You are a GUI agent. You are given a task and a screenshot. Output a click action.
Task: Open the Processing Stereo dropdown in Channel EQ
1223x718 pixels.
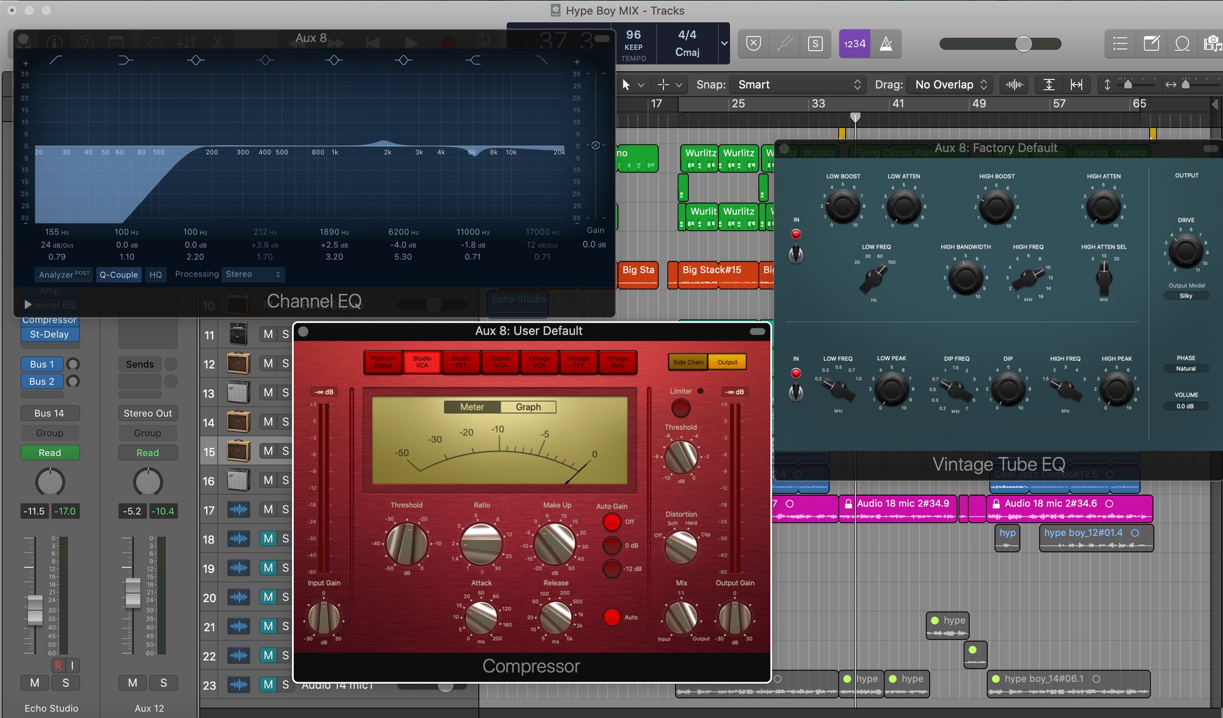(253, 274)
